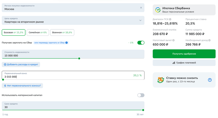Image resolution: width=218 pixels, height=118 pixels.
Task: Select the Базовая от 15,5% program
Action: pos(14,33)
